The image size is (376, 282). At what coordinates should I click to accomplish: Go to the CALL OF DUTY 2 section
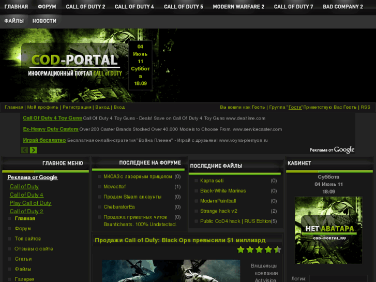point(86,7)
